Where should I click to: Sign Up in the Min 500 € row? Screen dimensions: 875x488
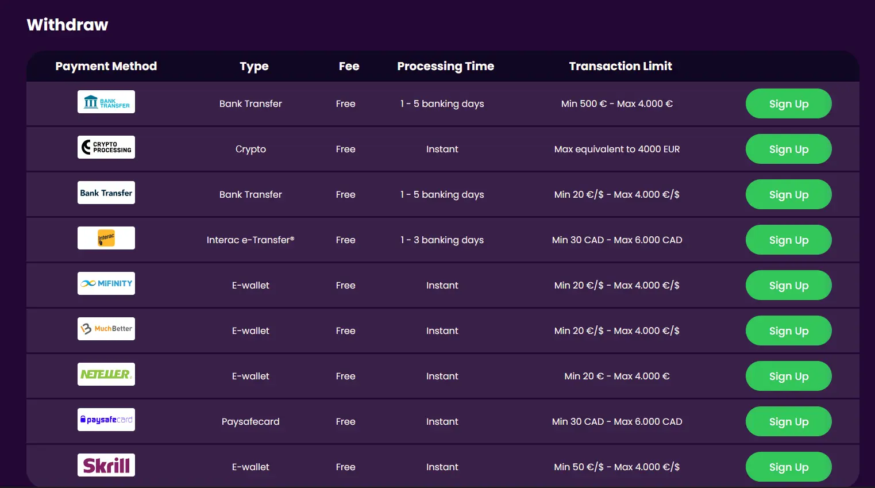coord(788,103)
